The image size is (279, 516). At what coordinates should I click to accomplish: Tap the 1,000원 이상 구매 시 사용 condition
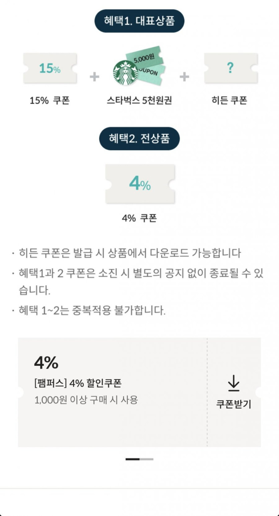(x=86, y=400)
